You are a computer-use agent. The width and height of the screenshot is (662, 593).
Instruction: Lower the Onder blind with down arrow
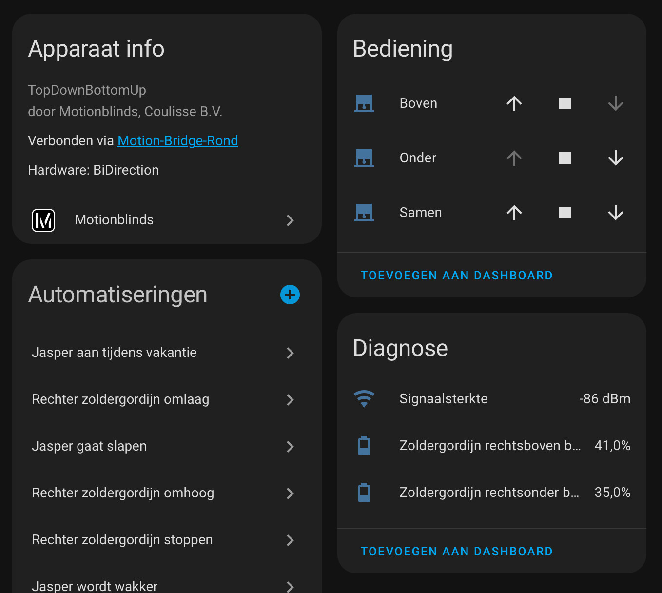(x=616, y=158)
